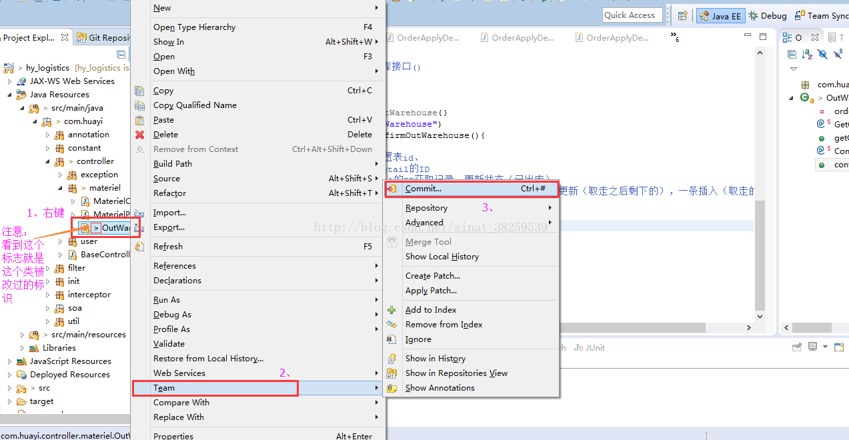
Task: Expand the annotation package
Action: point(48,135)
